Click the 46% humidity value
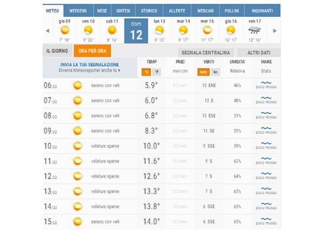 pos(237,85)
